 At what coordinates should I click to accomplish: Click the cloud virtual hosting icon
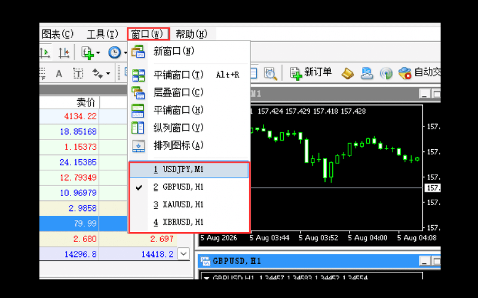click(367, 73)
